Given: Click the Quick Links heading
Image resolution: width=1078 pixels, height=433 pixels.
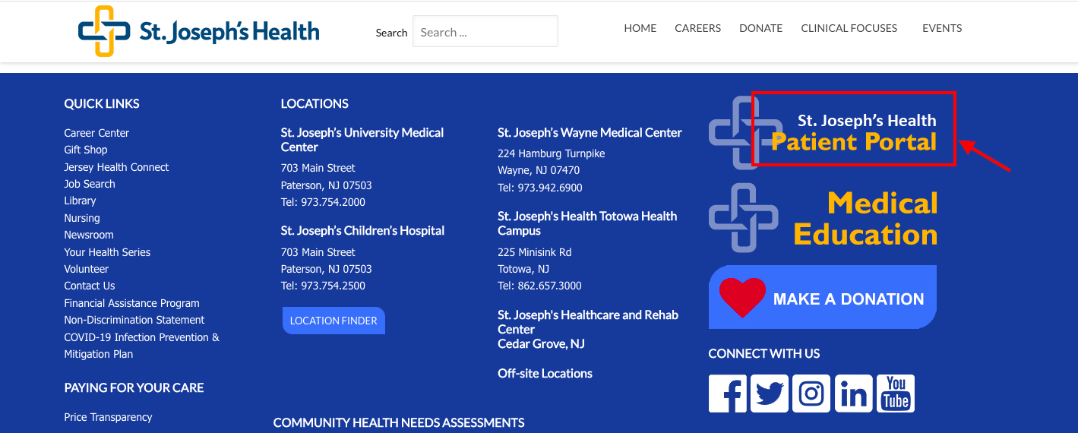Looking at the screenshot, I should (x=102, y=103).
